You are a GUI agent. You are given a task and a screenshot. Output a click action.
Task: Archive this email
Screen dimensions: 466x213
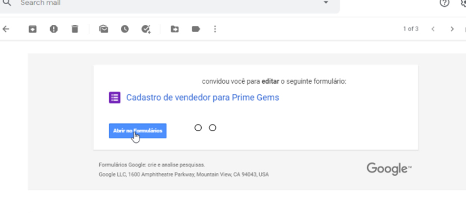[x=32, y=29]
